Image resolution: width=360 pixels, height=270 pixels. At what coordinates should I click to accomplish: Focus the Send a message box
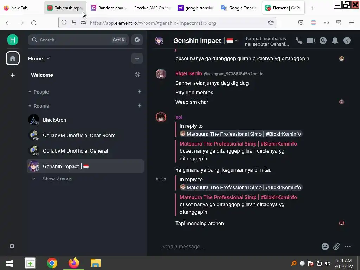pyautogui.click(x=239, y=246)
